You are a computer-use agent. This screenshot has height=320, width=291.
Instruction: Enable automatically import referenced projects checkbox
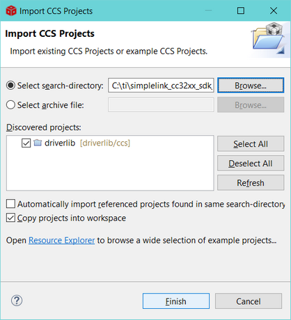click(10, 204)
